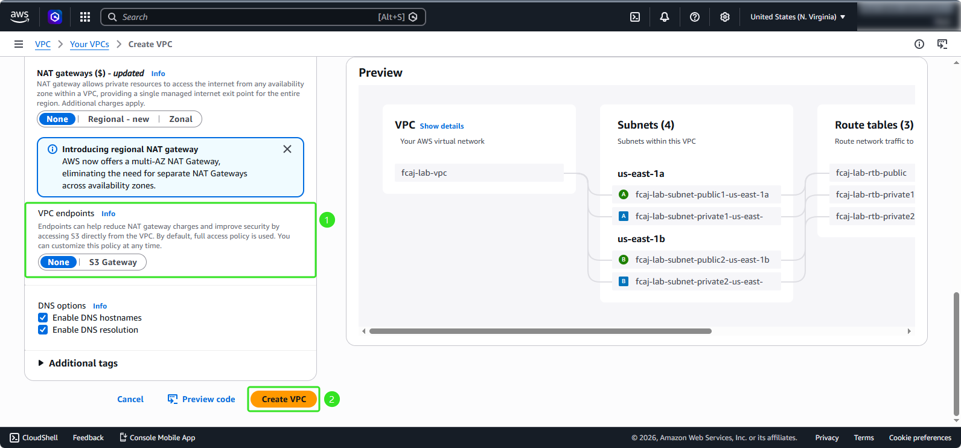Screen dimensions: 961x448
Task: Click the Cancel button
Action: pos(130,399)
